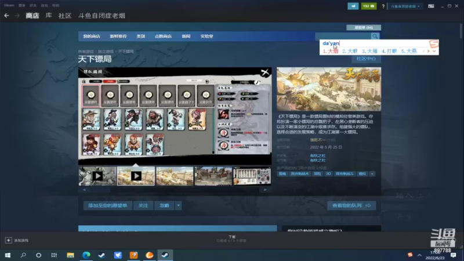The width and height of the screenshot is (464, 261).
Task: Select IME candidate 3 大雁
Action: (x=369, y=51)
